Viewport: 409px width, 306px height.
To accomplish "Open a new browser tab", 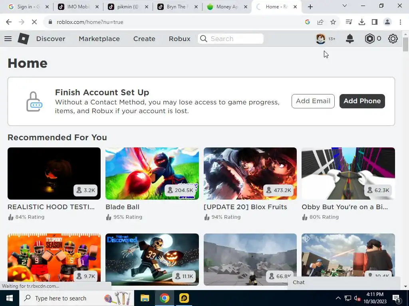I will click(310, 7).
